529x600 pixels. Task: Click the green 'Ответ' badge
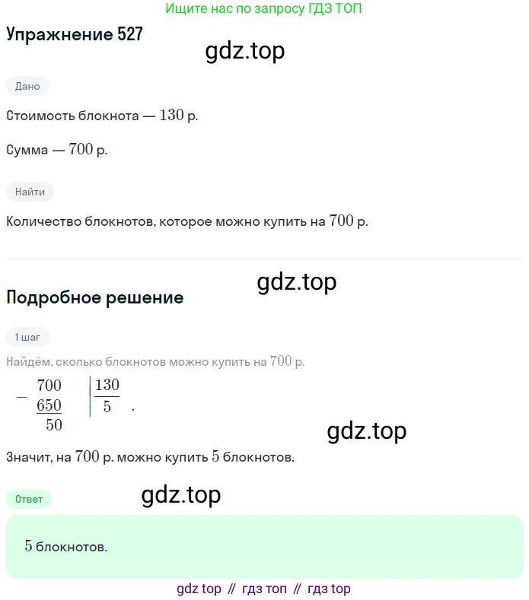pyautogui.click(x=29, y=499)
